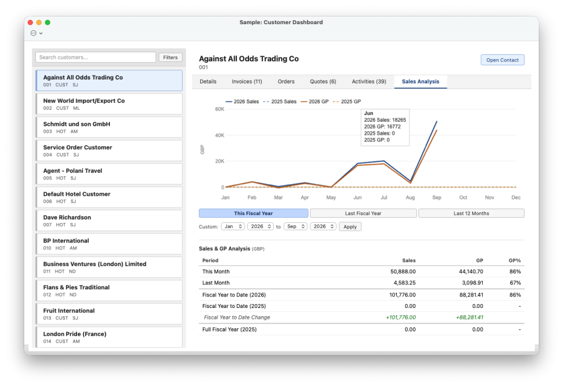Image resolution: width=563 pixels, height=387 pixels.
Task: Click the Open Contact button
Action: (x=503, y=60)
